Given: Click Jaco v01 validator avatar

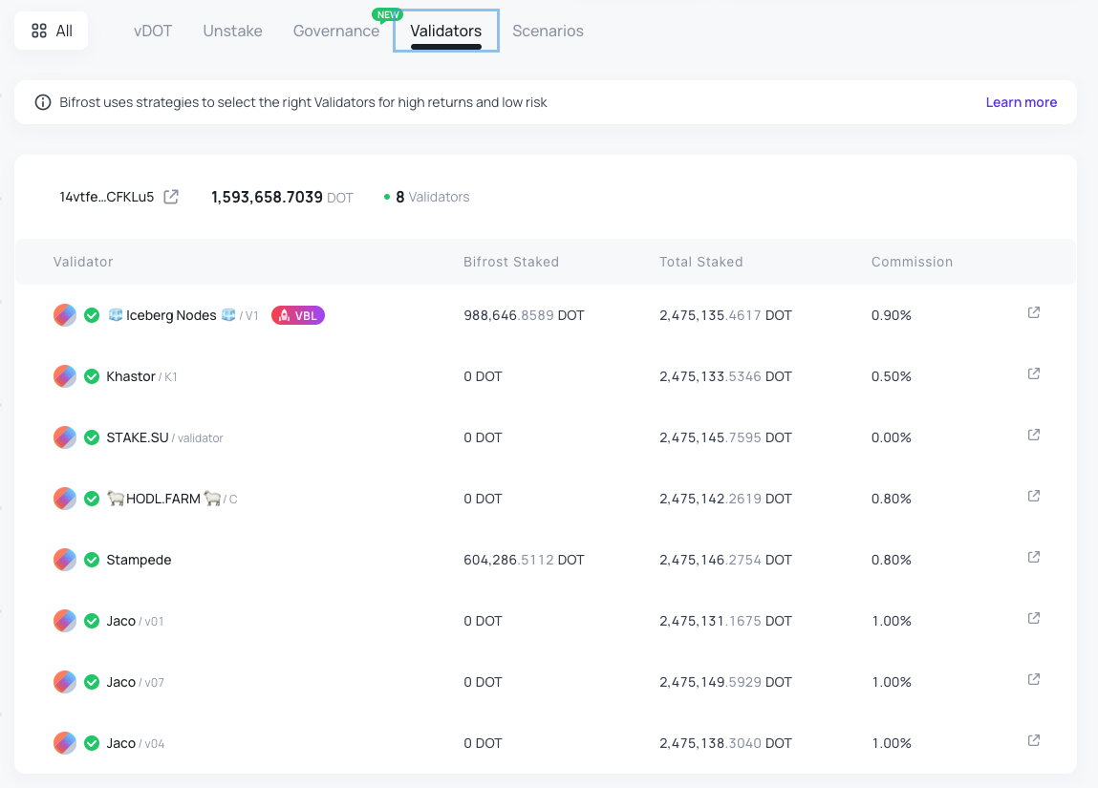Looking at the screenshot, I should [65, 621].
